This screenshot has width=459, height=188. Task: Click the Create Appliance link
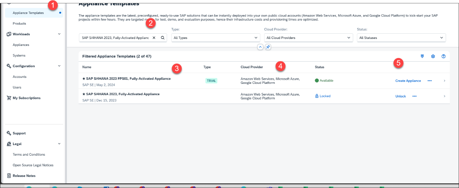(x=408, y=81)
